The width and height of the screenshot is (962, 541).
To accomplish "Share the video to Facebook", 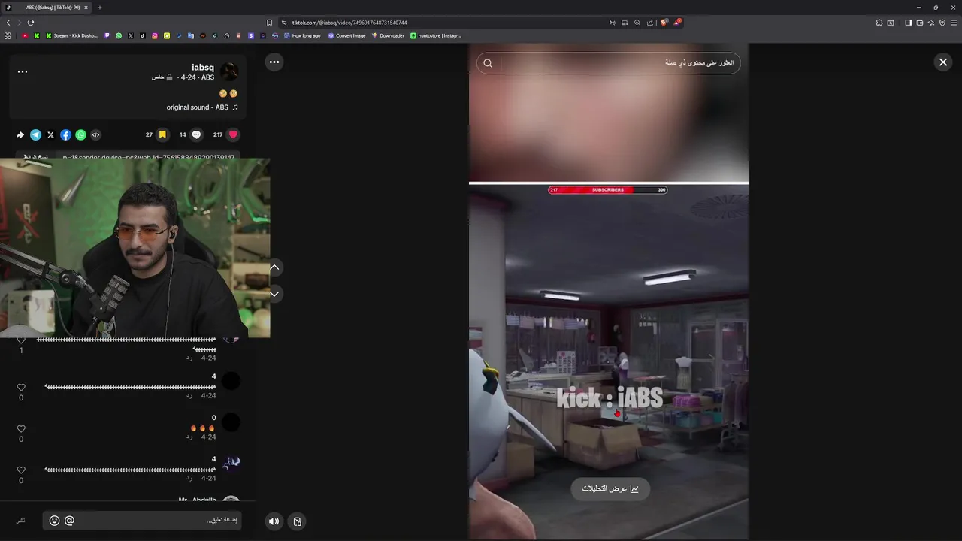I will [x=65, y=134].
